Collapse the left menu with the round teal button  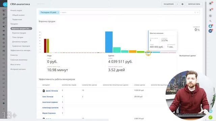pyautogui.click(x=5, y=4)
